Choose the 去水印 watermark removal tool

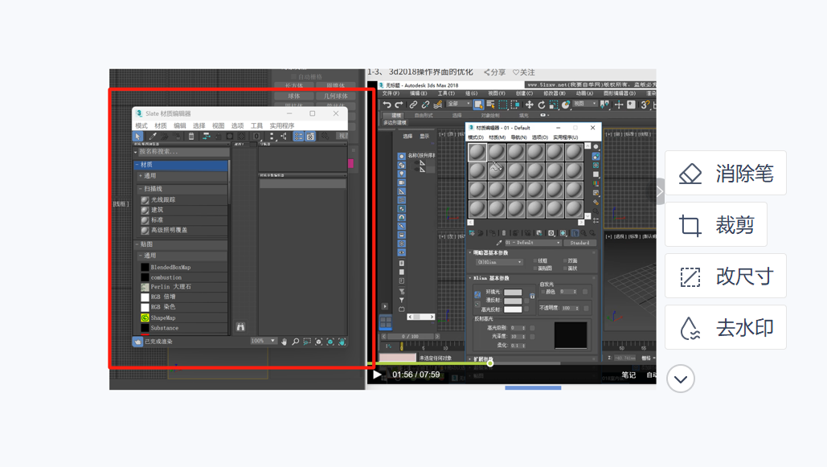(725, 328)
